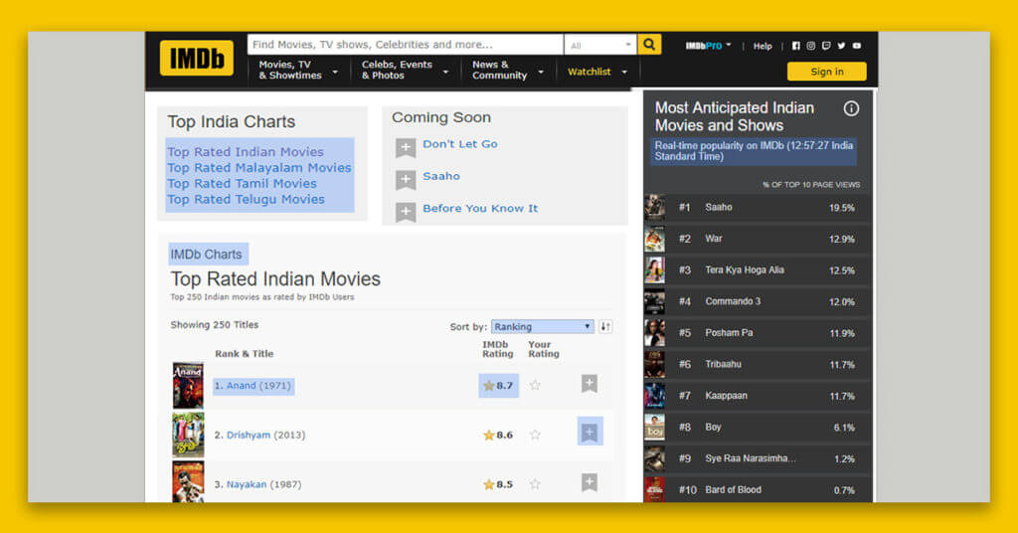Viewport: 1018px width, 533px height.
Task: Click the Boy poster thumbnail in sidebar
Action: point(654,428)
